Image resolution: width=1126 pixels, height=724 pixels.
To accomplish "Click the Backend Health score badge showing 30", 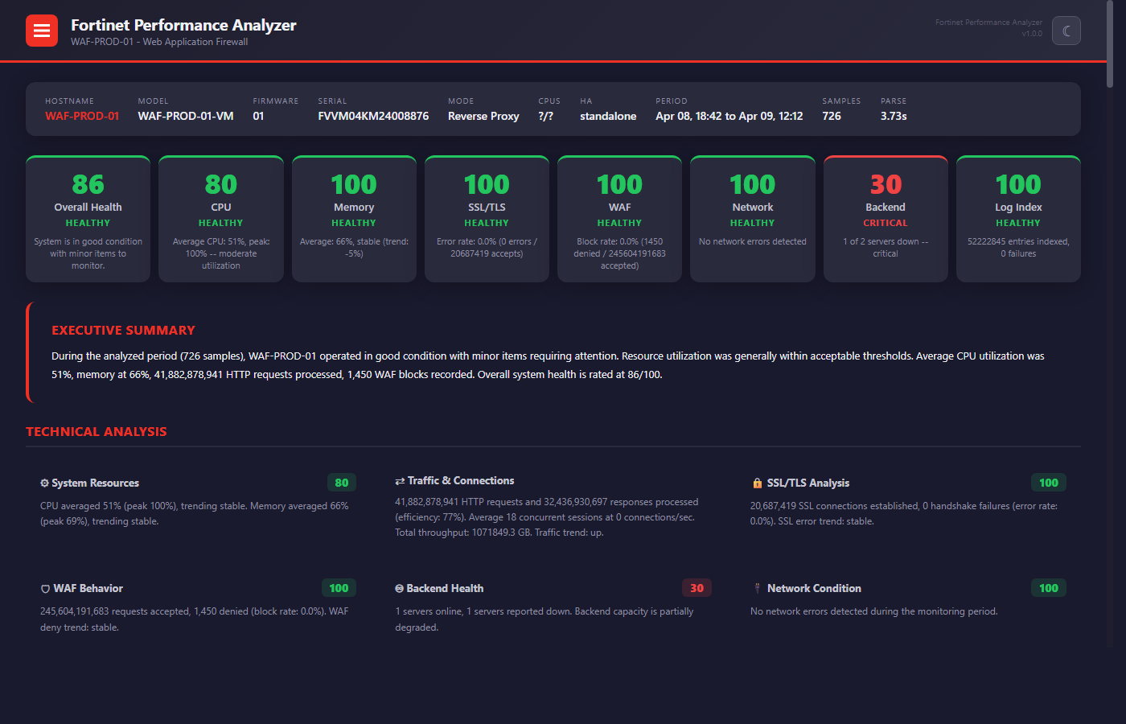I will point(697,588).
